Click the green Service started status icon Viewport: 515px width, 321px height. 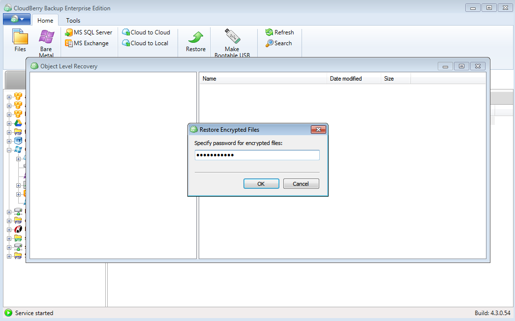tap(8, 313)
